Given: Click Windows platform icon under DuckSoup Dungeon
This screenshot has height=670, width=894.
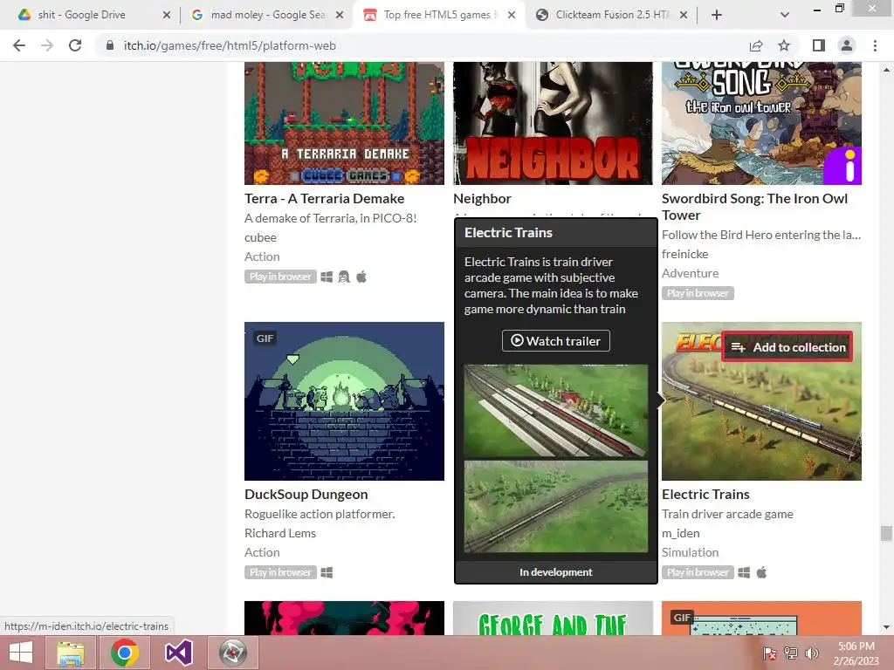Looking at the screenshot, I should point(327,572).
